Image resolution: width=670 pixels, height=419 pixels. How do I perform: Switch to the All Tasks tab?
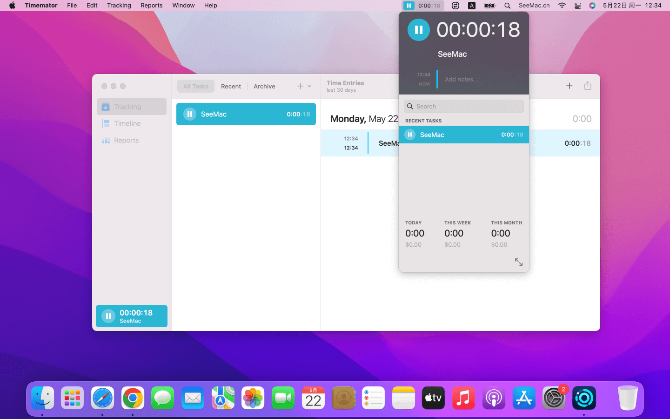click(x=196, y=86)
